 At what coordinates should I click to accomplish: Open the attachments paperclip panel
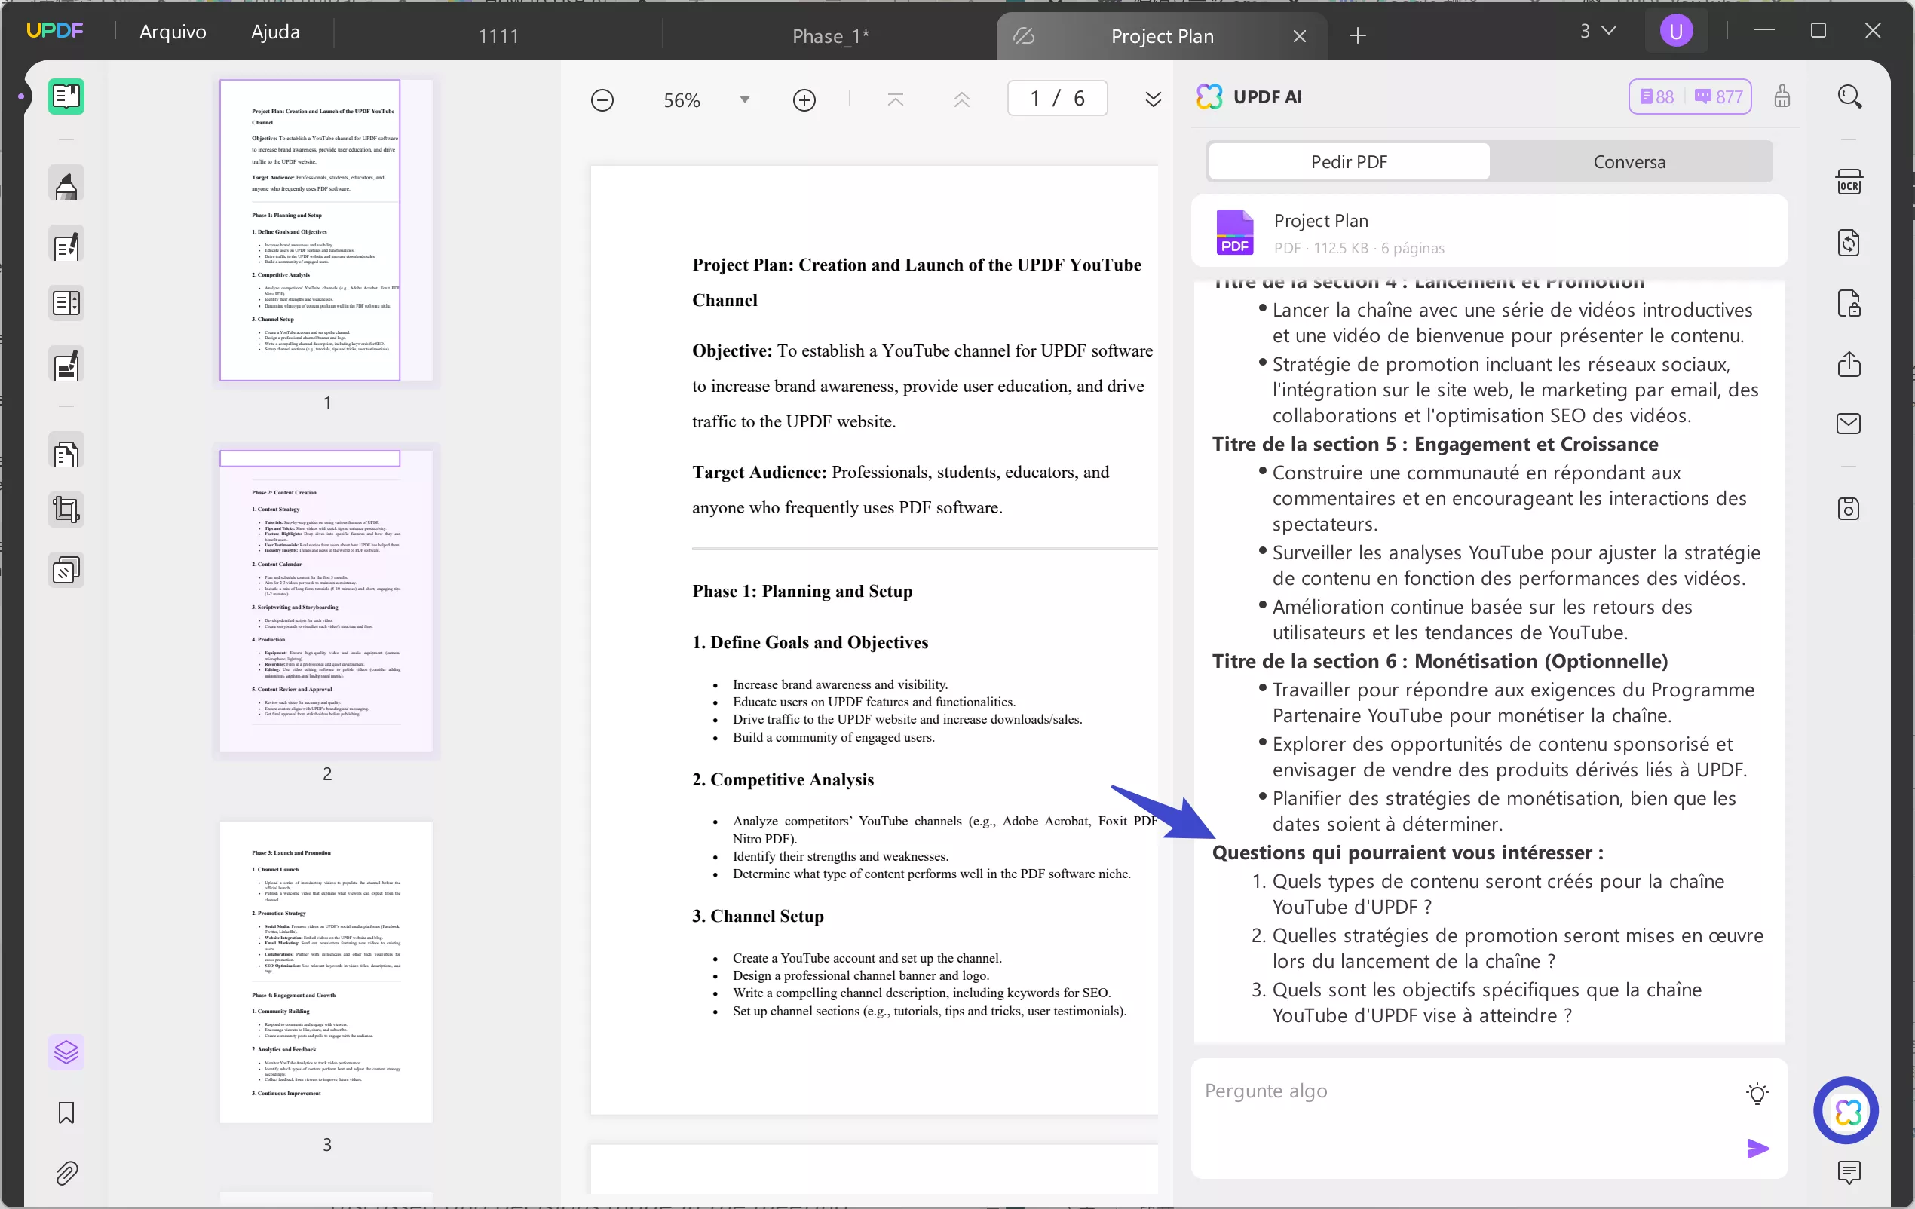(66, 1174)
